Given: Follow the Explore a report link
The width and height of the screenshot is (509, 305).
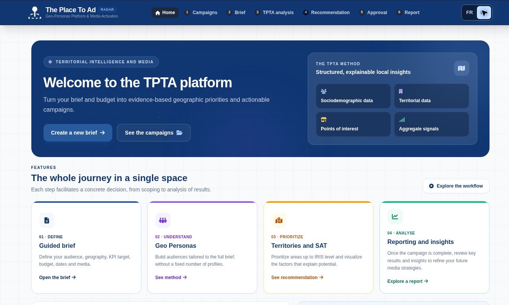Looking at the screenshot, I should click(408, 281).
